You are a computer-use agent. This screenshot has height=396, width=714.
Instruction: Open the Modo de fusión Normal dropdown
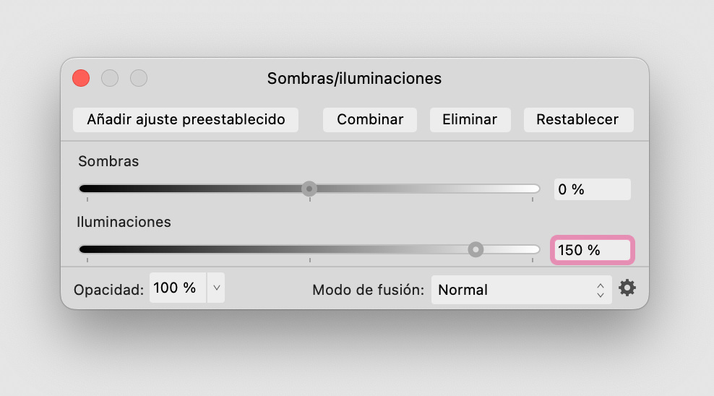(x=521, y=290)
